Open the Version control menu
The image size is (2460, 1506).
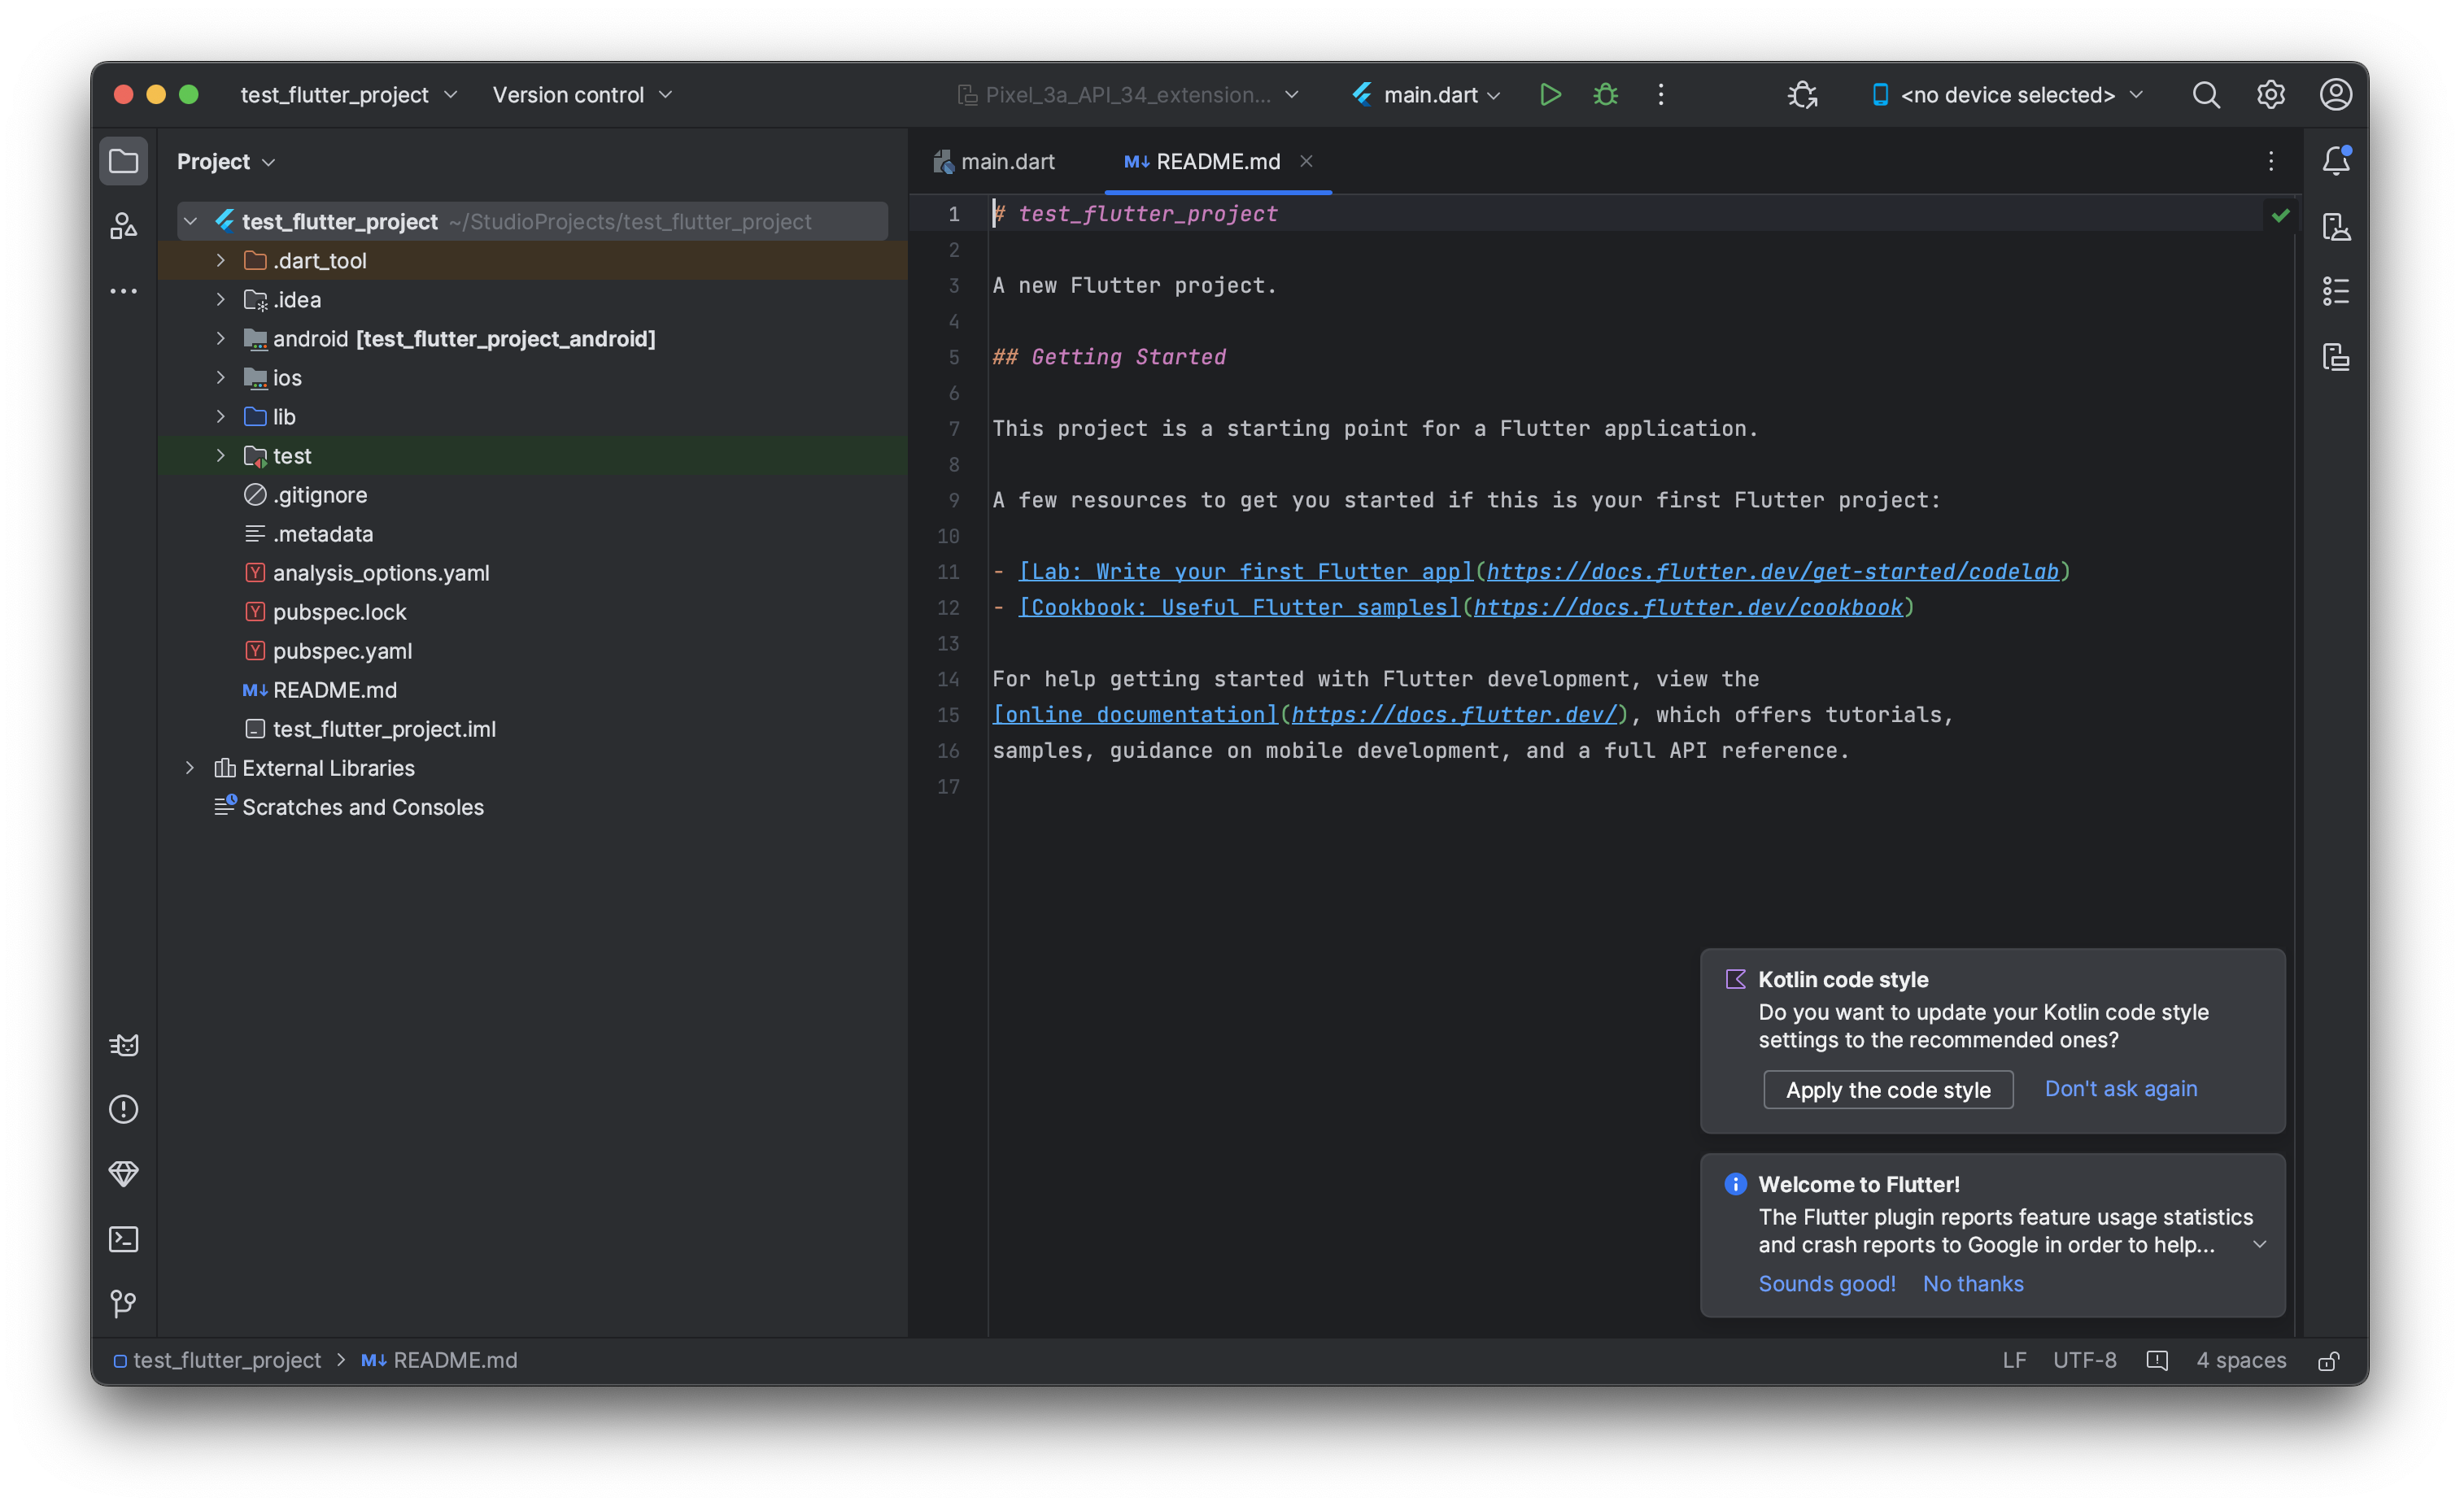click(x=582, y=95)
